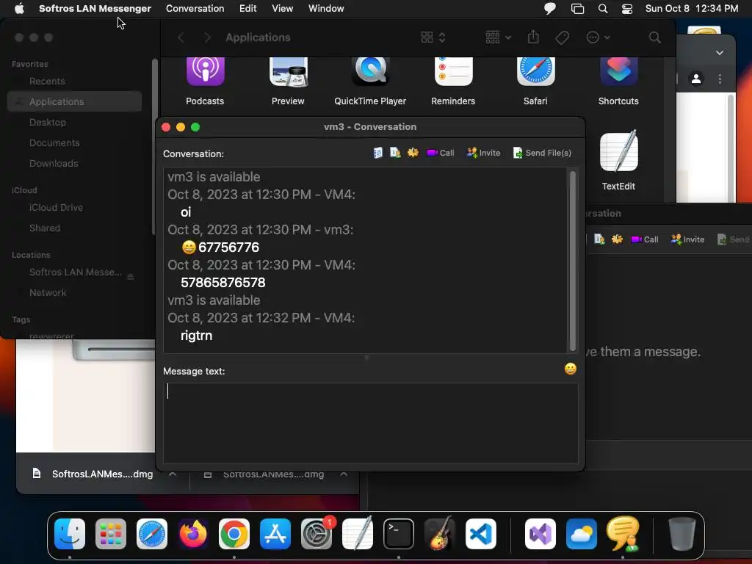Click the screen mirroring icon in menu bar
752x564 pixels.
tap(577, 8)
